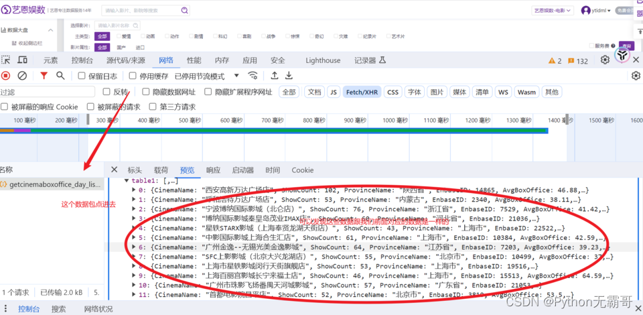Image resolution: width=643 pixels, height=315 pixels.
Task: Click the site search magnifier icon
Action: coord(185,11)
